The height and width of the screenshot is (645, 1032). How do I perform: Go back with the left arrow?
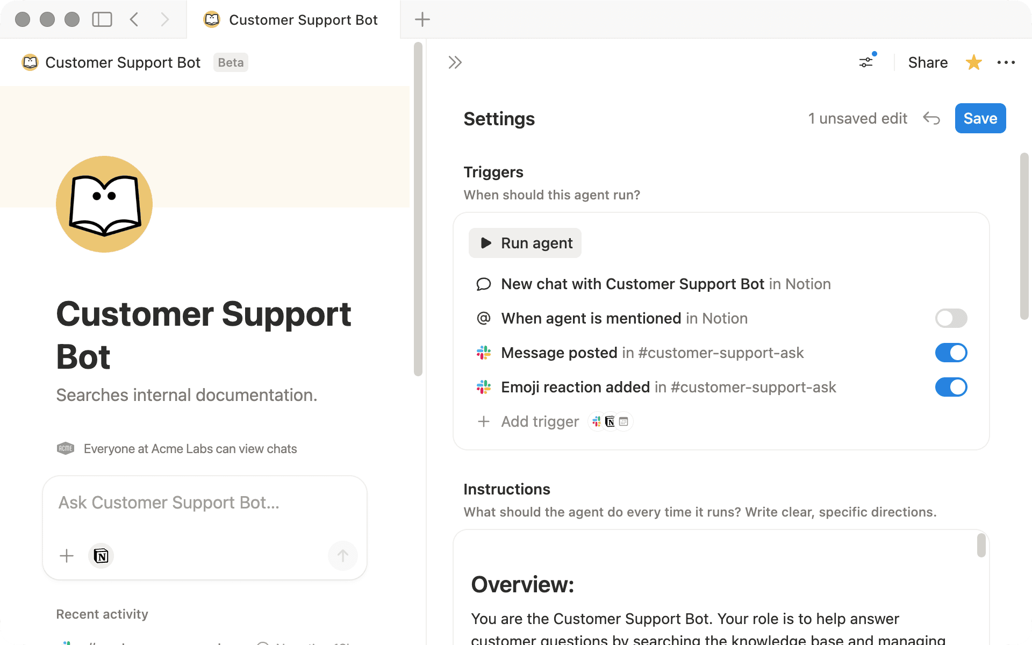click(x=134, y=19)
